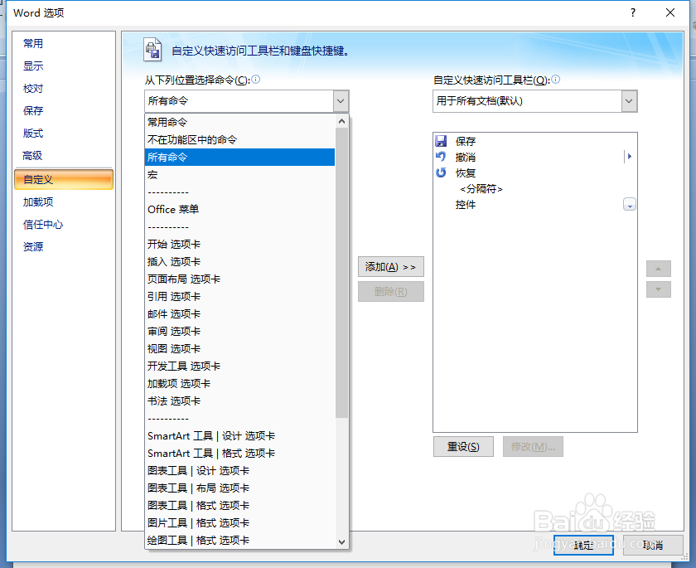Select 审阅 选项卡 in the list
This screenshot has height=568, width=696.
239,332
